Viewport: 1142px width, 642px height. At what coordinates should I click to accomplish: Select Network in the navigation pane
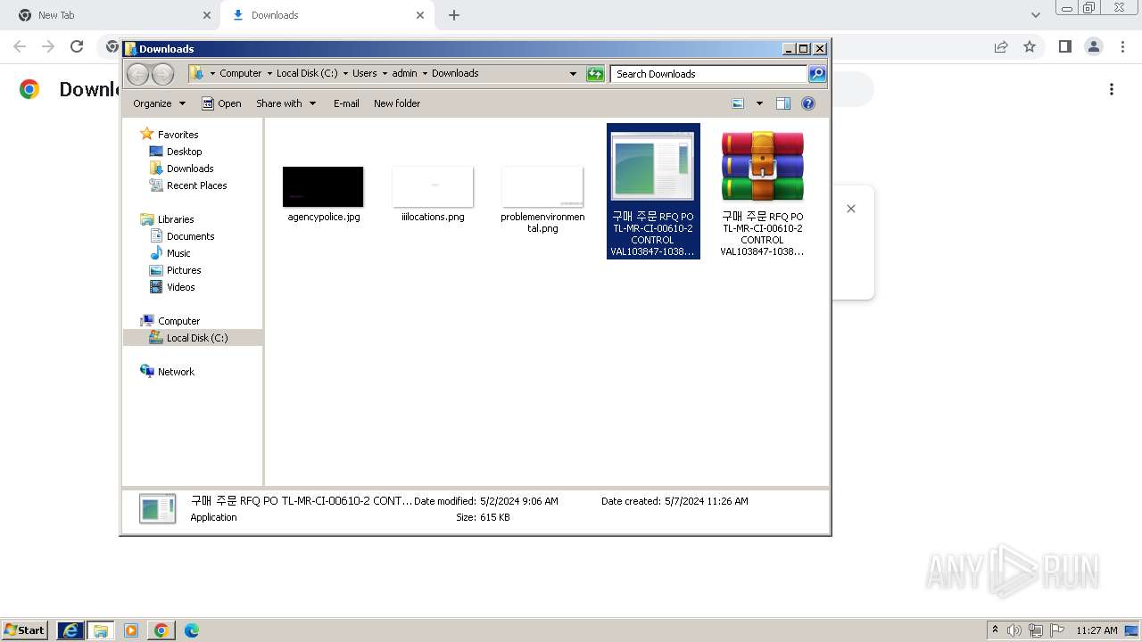pos(176,372)
